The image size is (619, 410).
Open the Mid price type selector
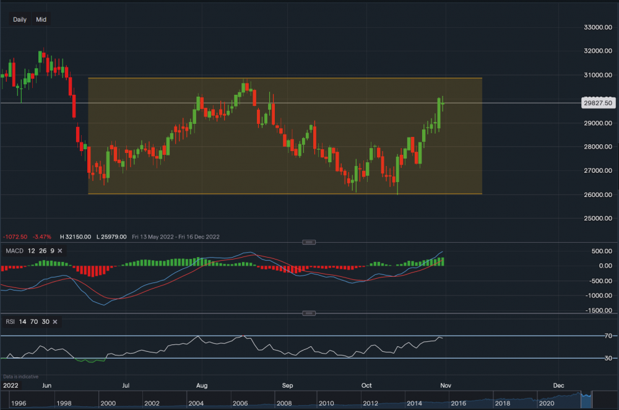point(41,20)
